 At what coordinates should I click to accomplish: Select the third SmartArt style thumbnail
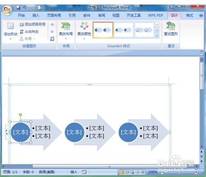pos(144,30)
